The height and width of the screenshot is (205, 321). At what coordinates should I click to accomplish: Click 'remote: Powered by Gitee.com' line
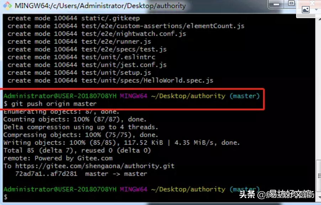(x=58, y=158)
